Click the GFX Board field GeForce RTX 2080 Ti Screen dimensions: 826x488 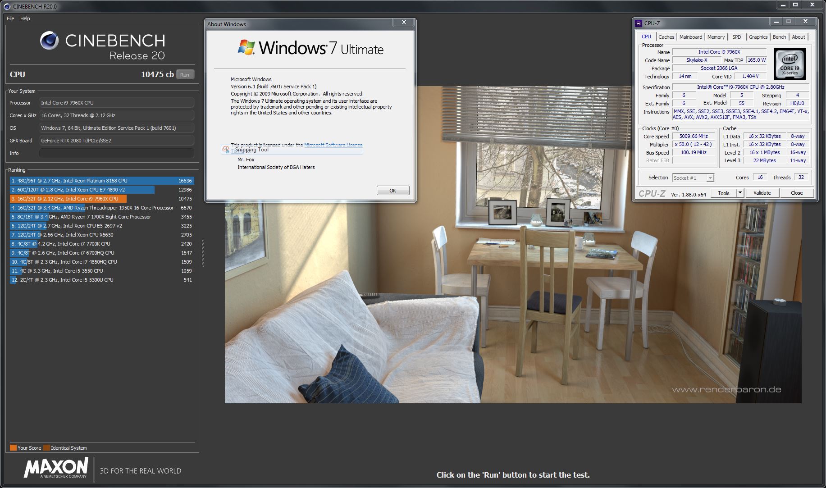(x=116, y=141)
